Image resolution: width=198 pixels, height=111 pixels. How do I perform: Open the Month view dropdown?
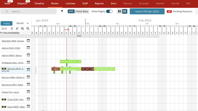22,23
